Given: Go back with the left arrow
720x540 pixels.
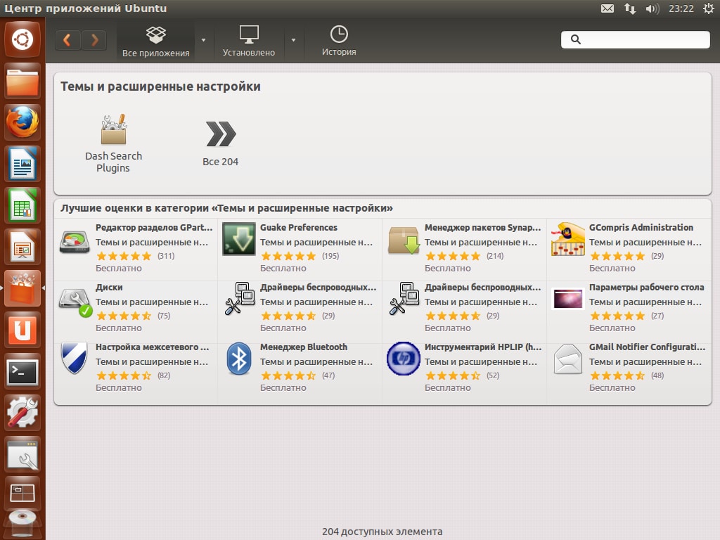Looking at the screenshot, I should point(67,40).
